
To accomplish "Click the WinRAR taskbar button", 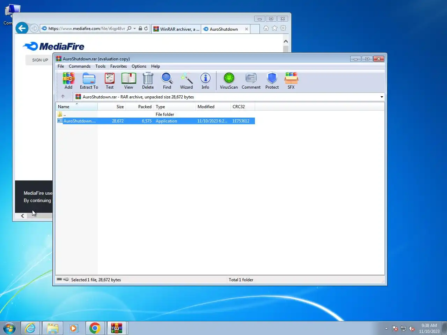I will point(117,328).
